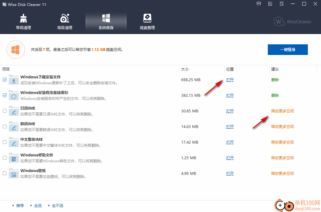Select the 383.15 MB size value
Viewport: 321px width, 212px height.
pos(191,95)
